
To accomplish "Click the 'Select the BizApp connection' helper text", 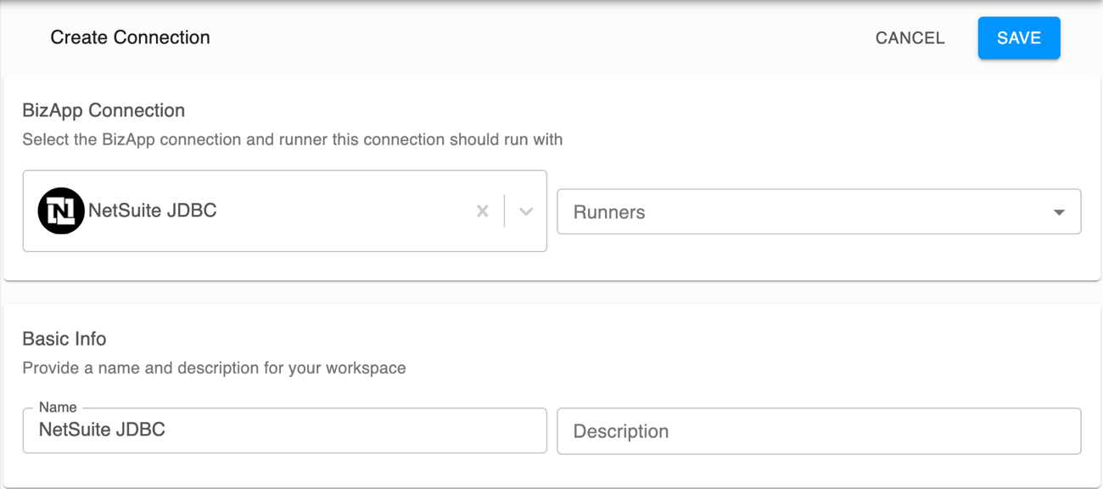I will [293, 139].
